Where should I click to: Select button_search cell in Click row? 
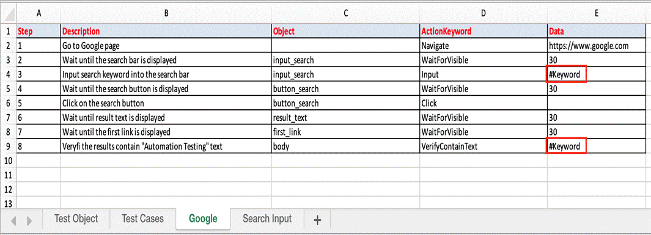coord(345,103)
